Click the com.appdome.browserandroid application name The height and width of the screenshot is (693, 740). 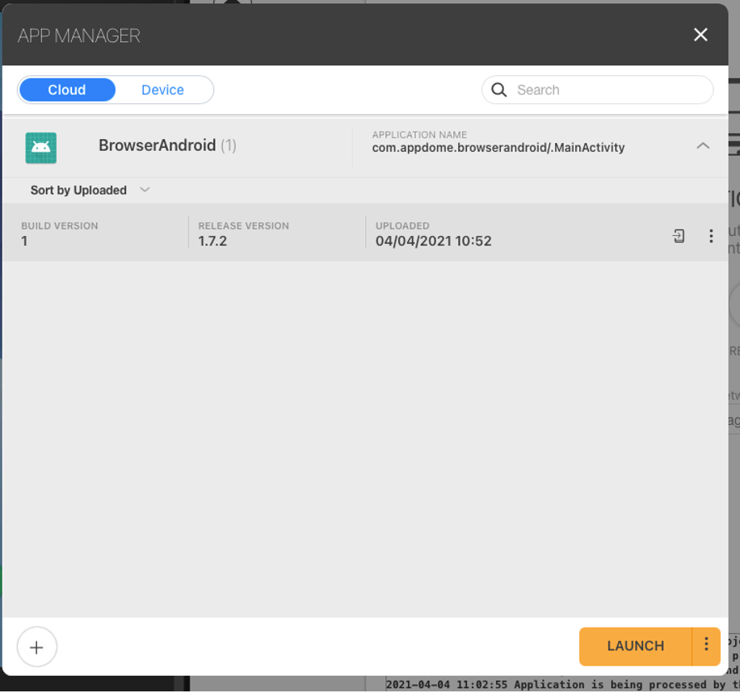pyautogui.click(x=498, y=148)
